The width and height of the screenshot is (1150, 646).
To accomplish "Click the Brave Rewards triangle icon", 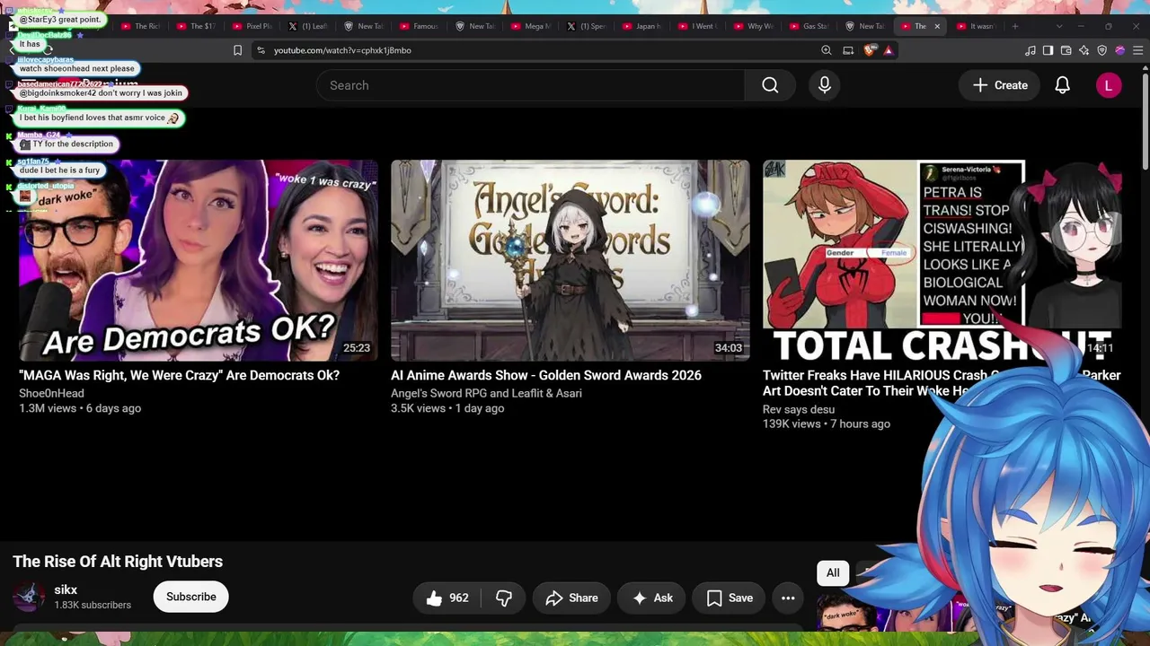I will [889, 50].
